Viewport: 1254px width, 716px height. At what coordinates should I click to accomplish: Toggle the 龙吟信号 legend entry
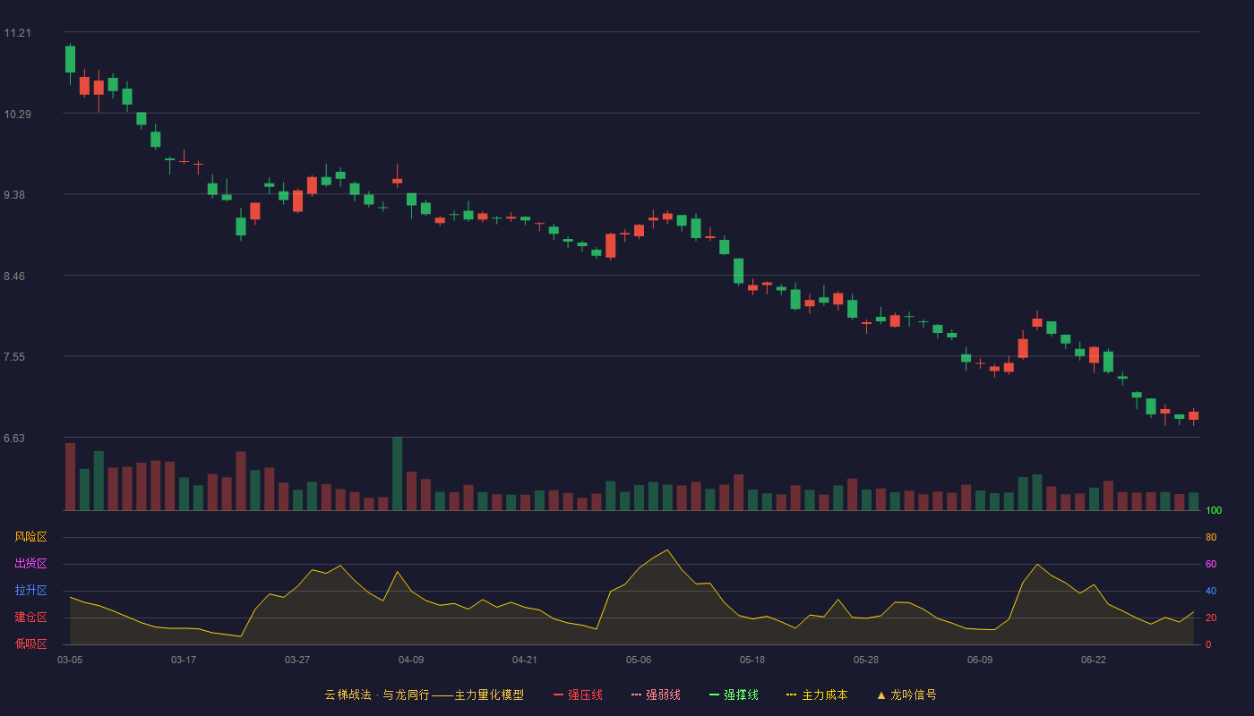tap(906, 695)
